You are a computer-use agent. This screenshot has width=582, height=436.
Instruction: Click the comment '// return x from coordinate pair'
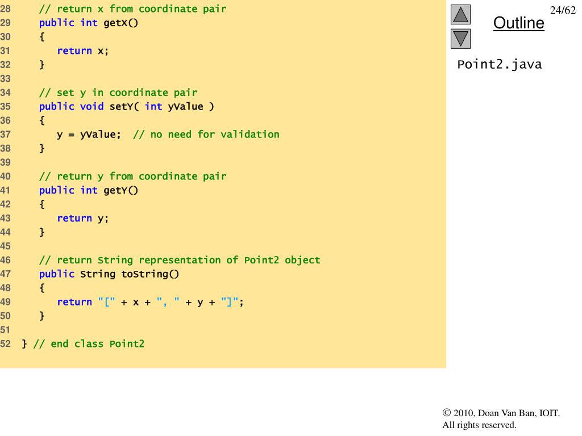click(x=132, y=9)
